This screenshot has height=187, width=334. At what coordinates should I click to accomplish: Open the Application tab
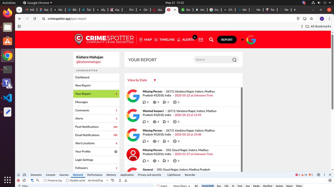click(x=127, y=175)
